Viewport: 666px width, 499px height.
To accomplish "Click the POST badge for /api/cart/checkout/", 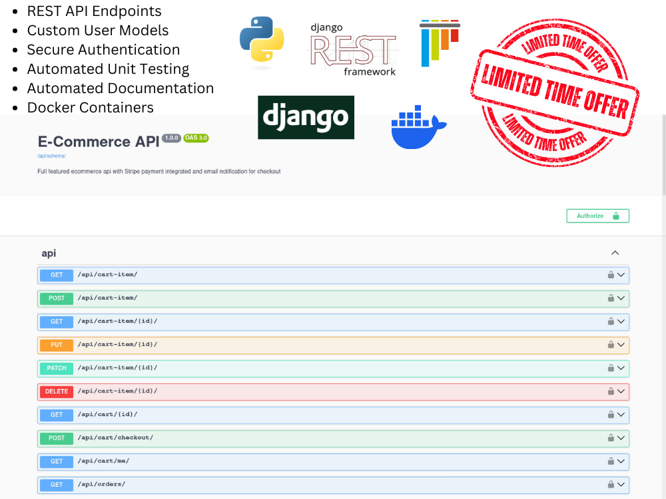I will click(57, 438).
